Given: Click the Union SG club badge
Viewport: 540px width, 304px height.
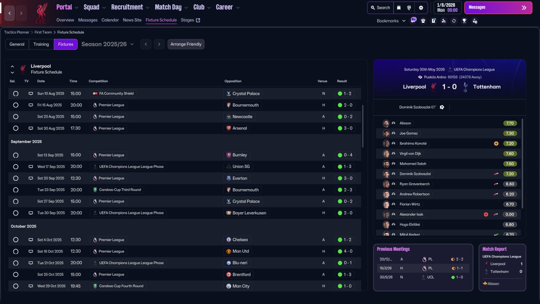Looking at the screenshot, I should click(x=229, y=167).
